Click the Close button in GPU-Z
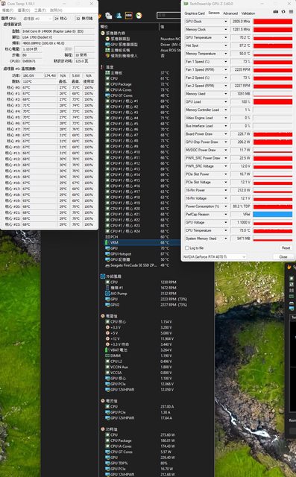The image size is (296, 477). [283, 257]
